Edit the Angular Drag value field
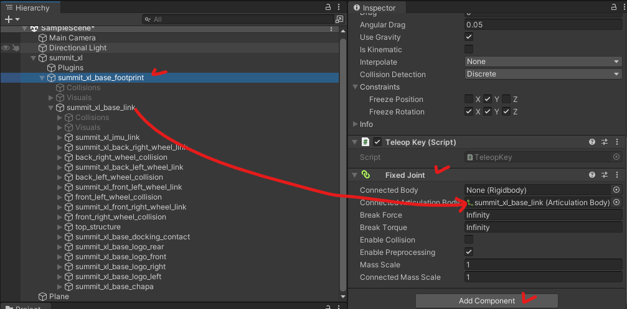The width and height of the screenshot is (627, 309). point(544,25)
